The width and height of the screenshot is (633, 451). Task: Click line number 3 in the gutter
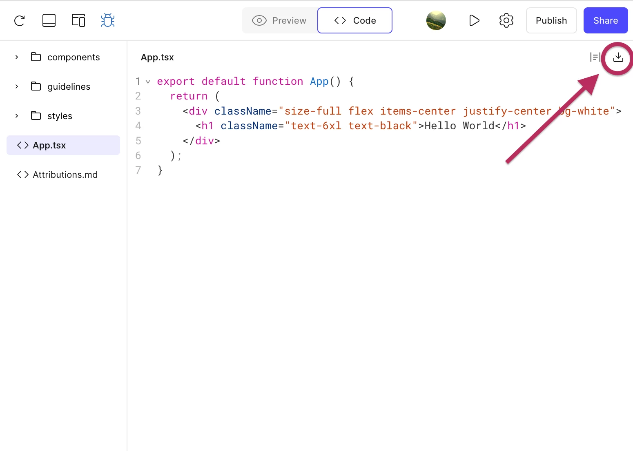coord(138,111)
